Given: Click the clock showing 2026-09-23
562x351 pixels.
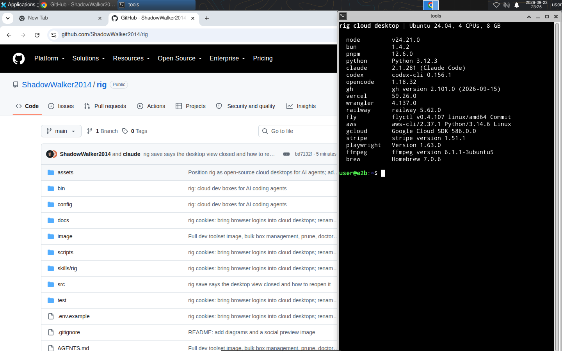Looking at the screenshot, I should coord(536,5).
